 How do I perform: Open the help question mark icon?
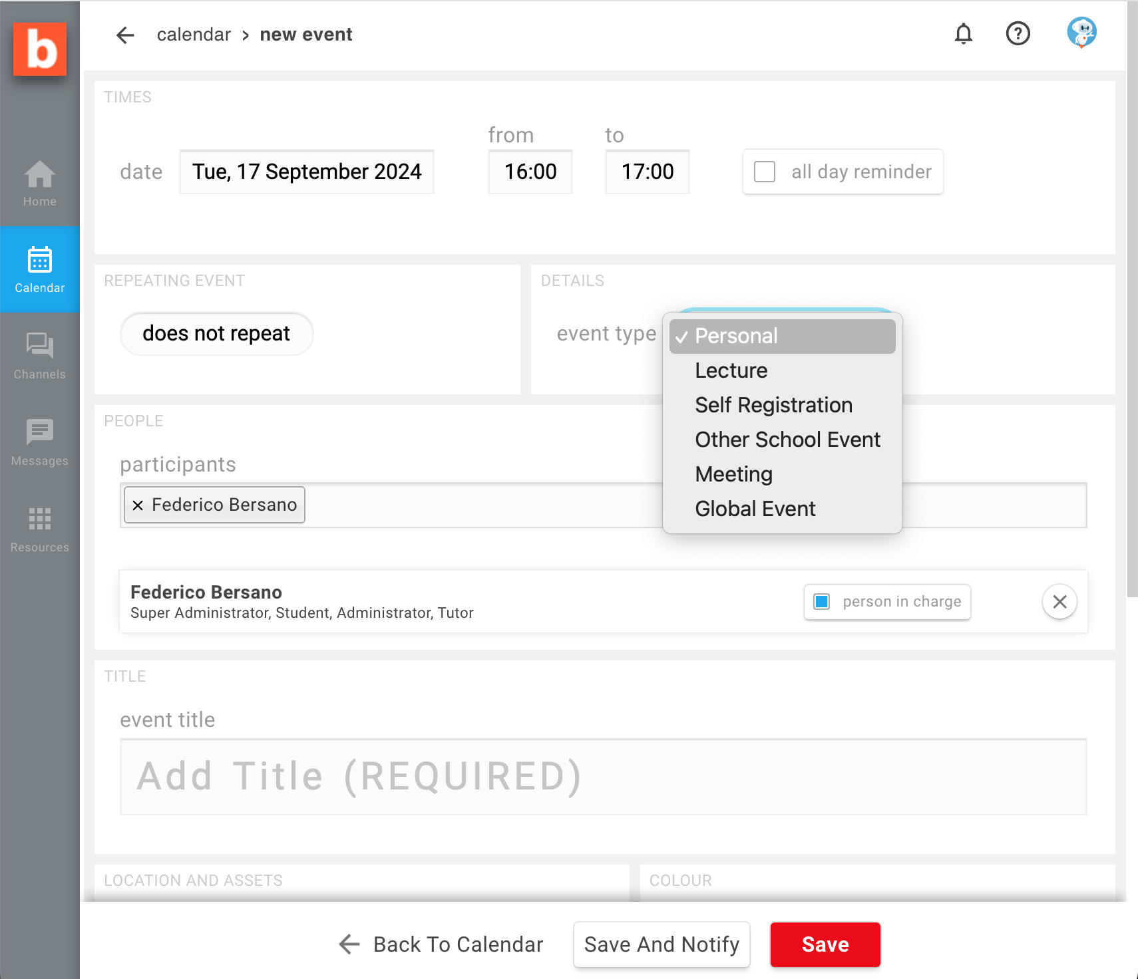(x=1018, y=33)
